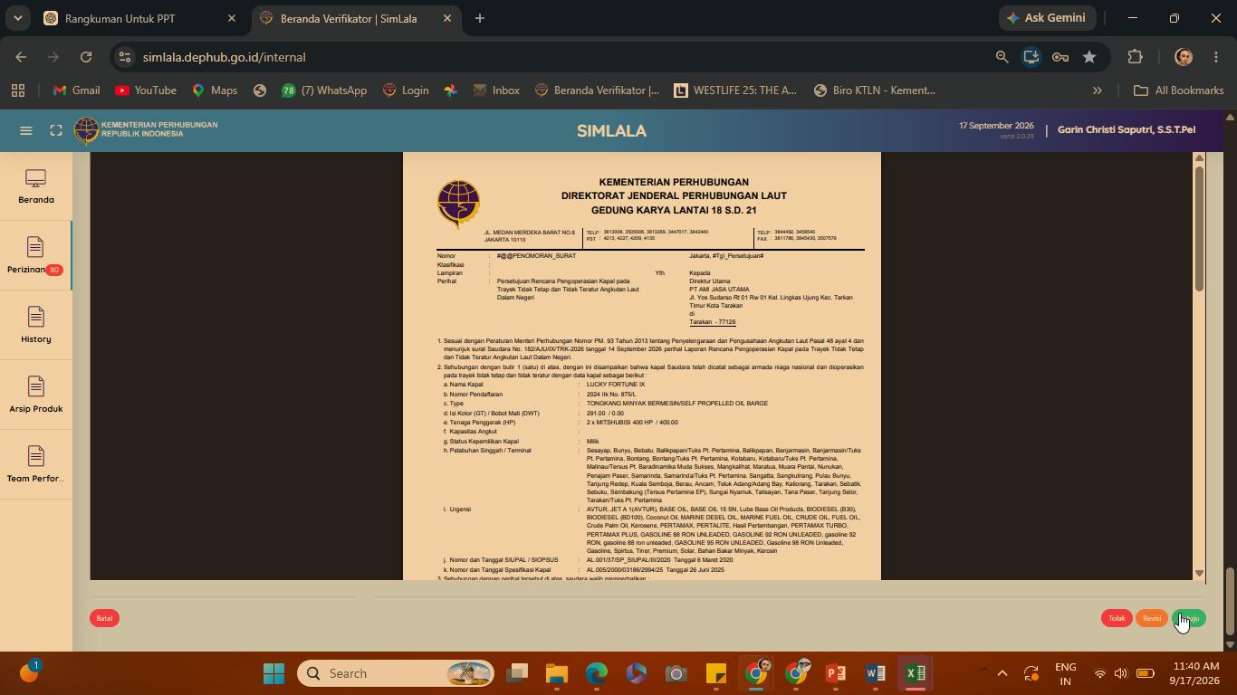Open Arsip Produk in the sidebar
1237x695 pixels.
36,395
